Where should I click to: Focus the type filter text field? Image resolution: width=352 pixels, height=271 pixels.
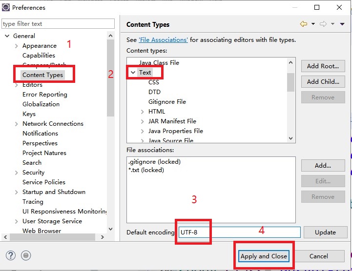(x=58, y=24)
